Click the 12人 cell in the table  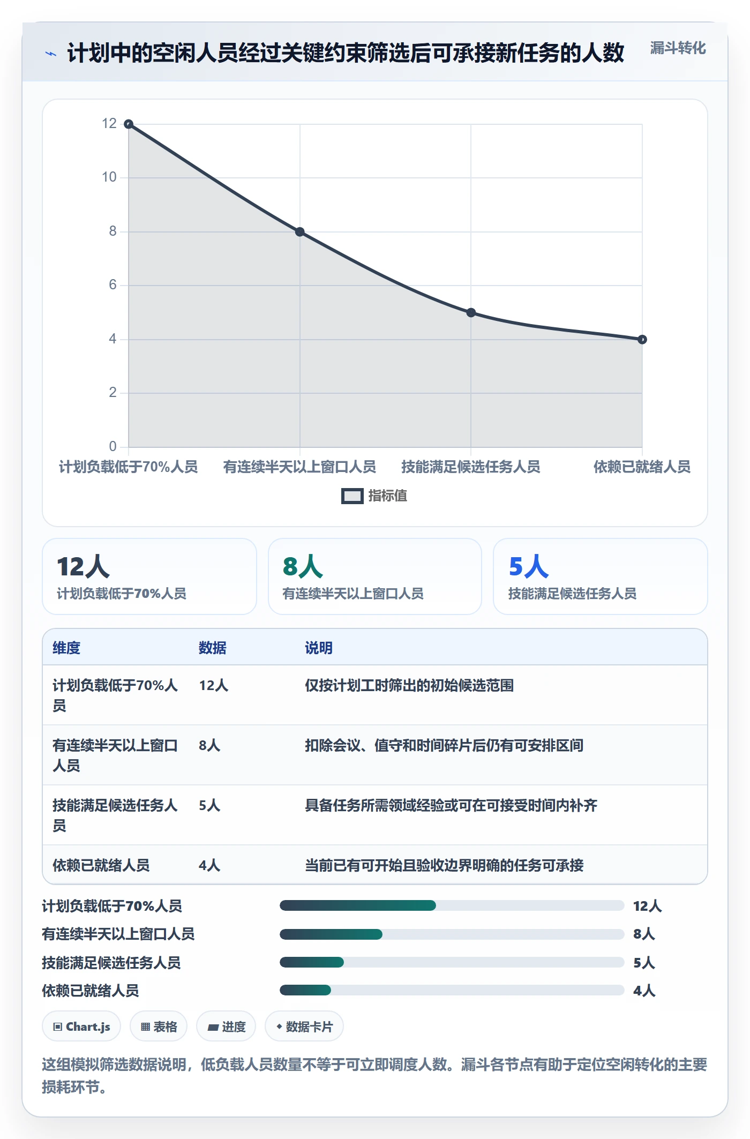click(214, 686)
